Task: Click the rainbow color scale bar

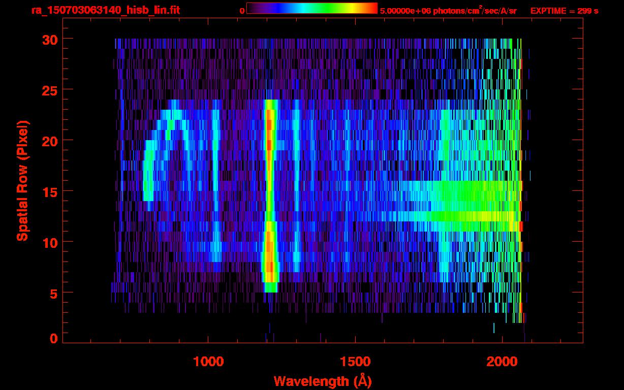Action: (x=312, y=8)
